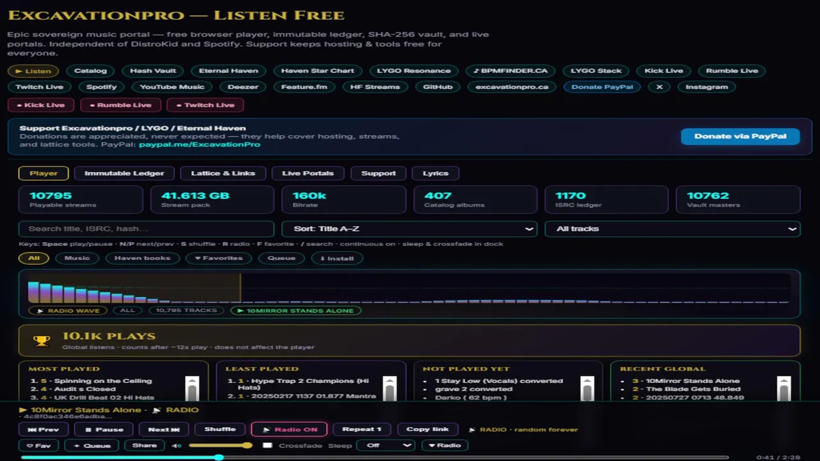Viewport: 820px width, 461px height.
Task: Skip to next track with Next
Action: click(x=164, y=430)
